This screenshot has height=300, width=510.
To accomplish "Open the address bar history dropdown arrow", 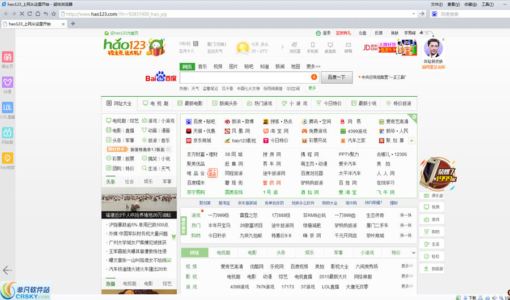I will click(414, 14).
